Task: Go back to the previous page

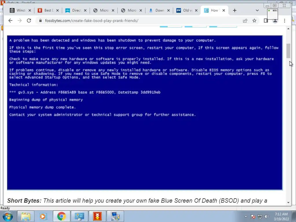Action: [x=10, y=21]
